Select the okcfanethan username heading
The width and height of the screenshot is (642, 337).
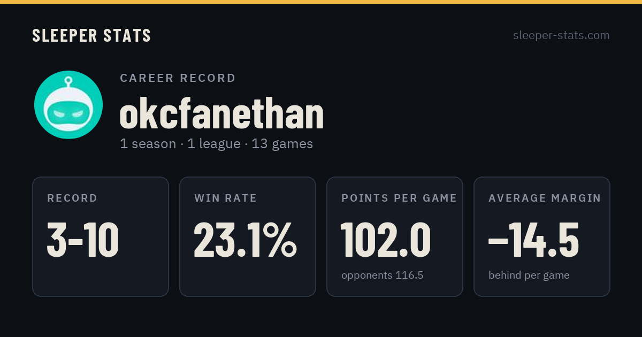[222, 113]
